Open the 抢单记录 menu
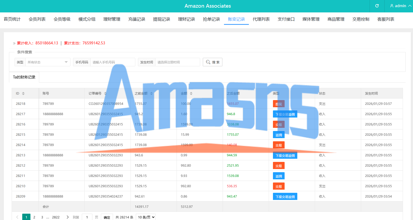 click(x=211, y=19)
